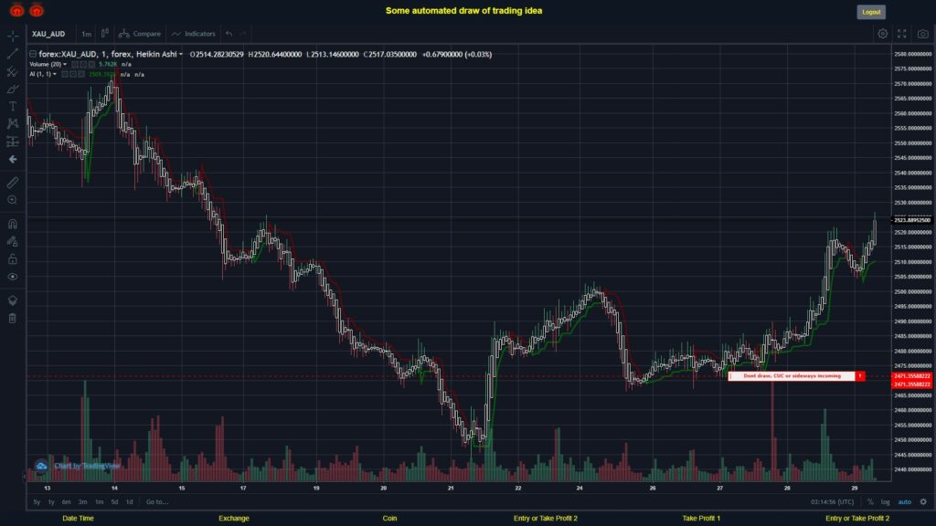The width and height of the screenshot is (936, 526).
Task: Select the brush drawing tool
Action: tap(13, 89)
